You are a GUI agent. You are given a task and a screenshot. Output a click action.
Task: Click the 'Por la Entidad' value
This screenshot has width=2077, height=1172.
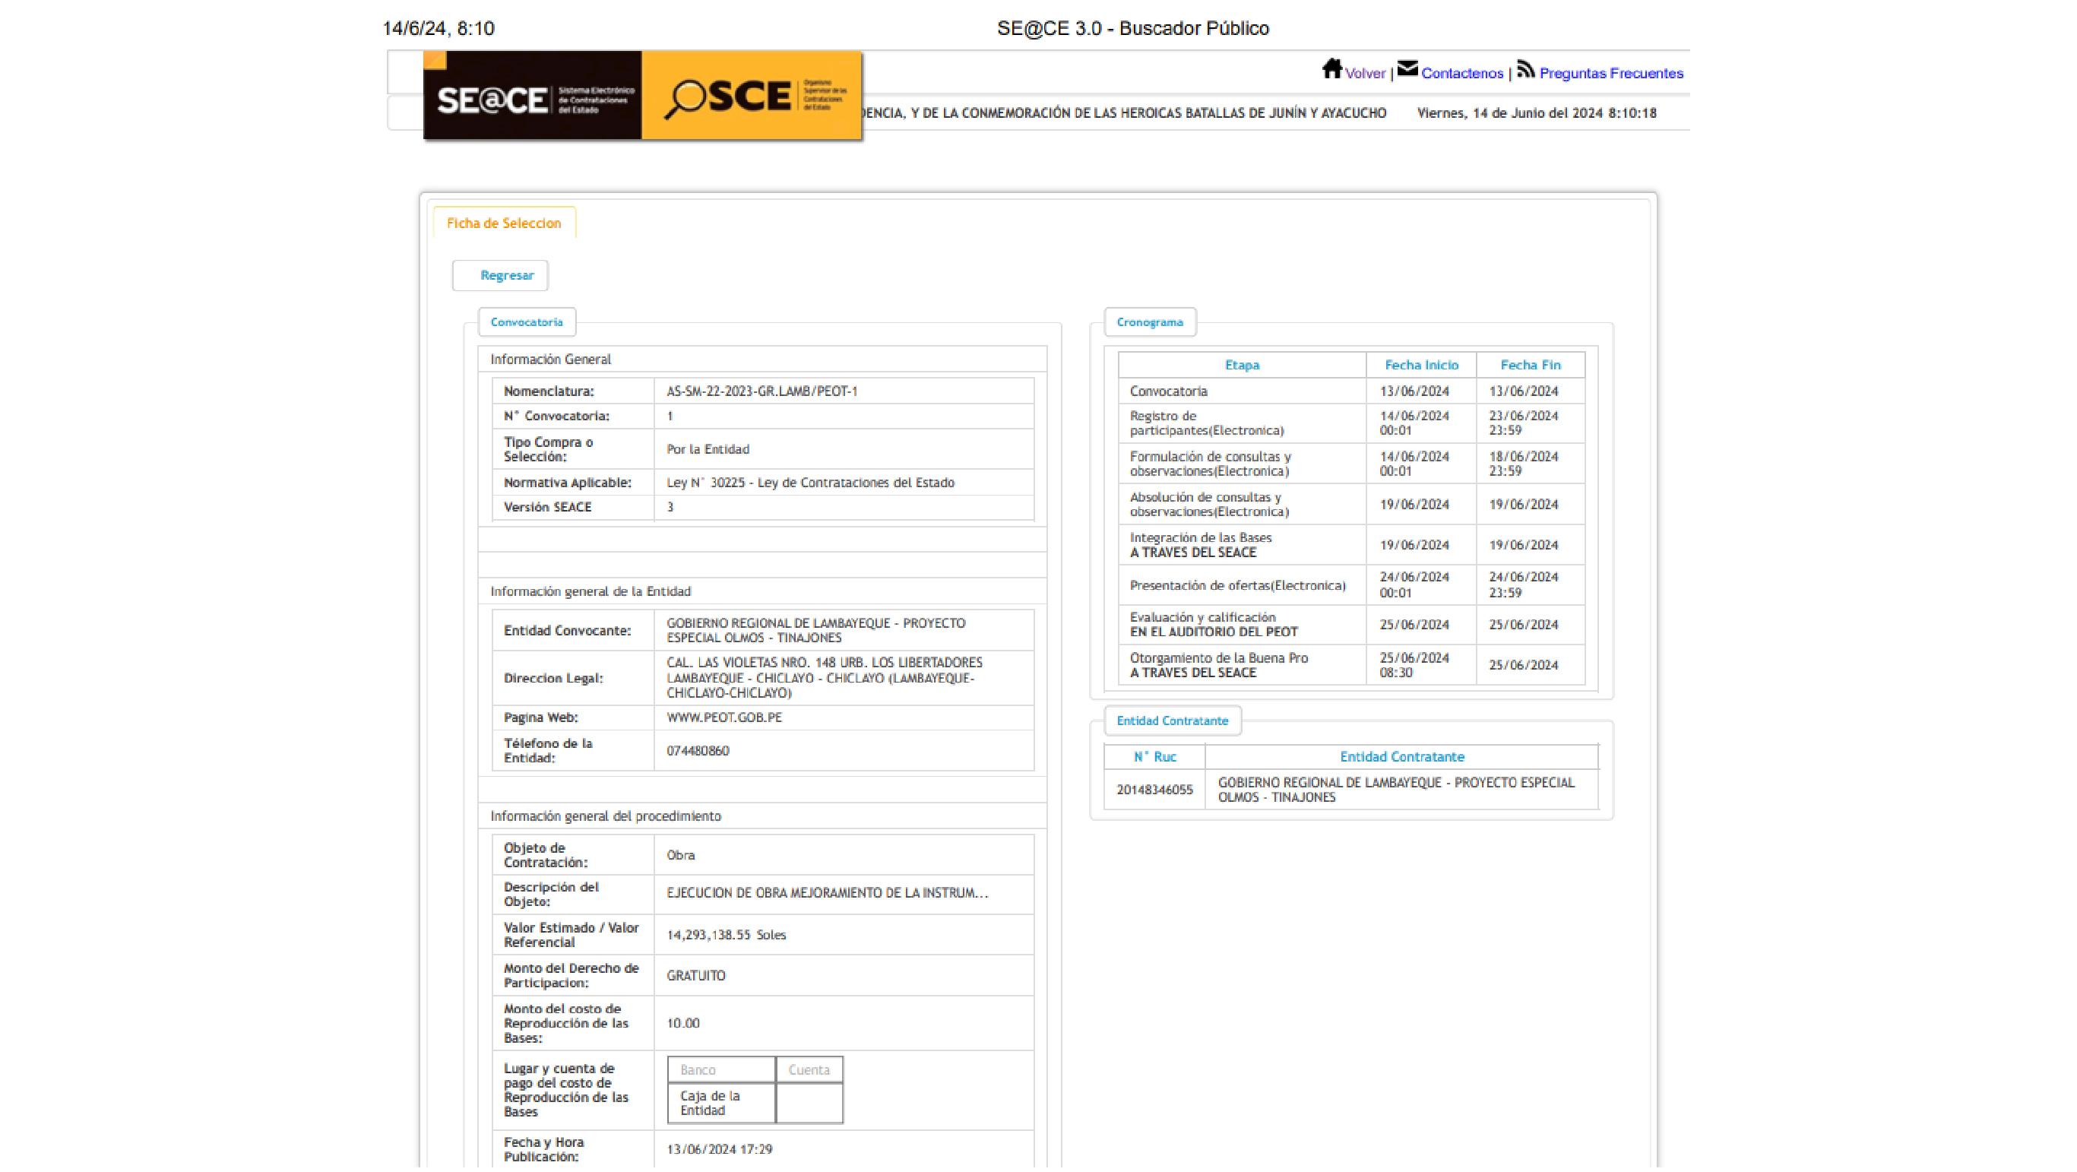coord(708,450)
